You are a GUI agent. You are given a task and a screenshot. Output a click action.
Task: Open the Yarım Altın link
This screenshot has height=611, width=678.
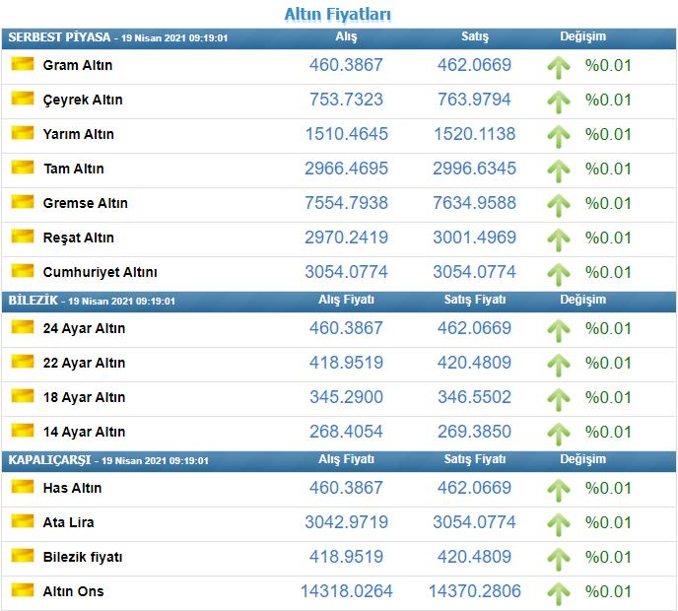click(x=79, y=134)
